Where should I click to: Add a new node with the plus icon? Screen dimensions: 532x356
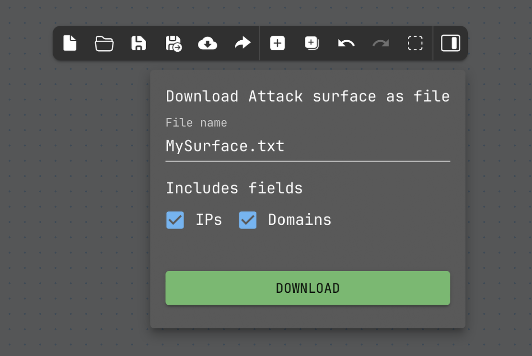277,43
